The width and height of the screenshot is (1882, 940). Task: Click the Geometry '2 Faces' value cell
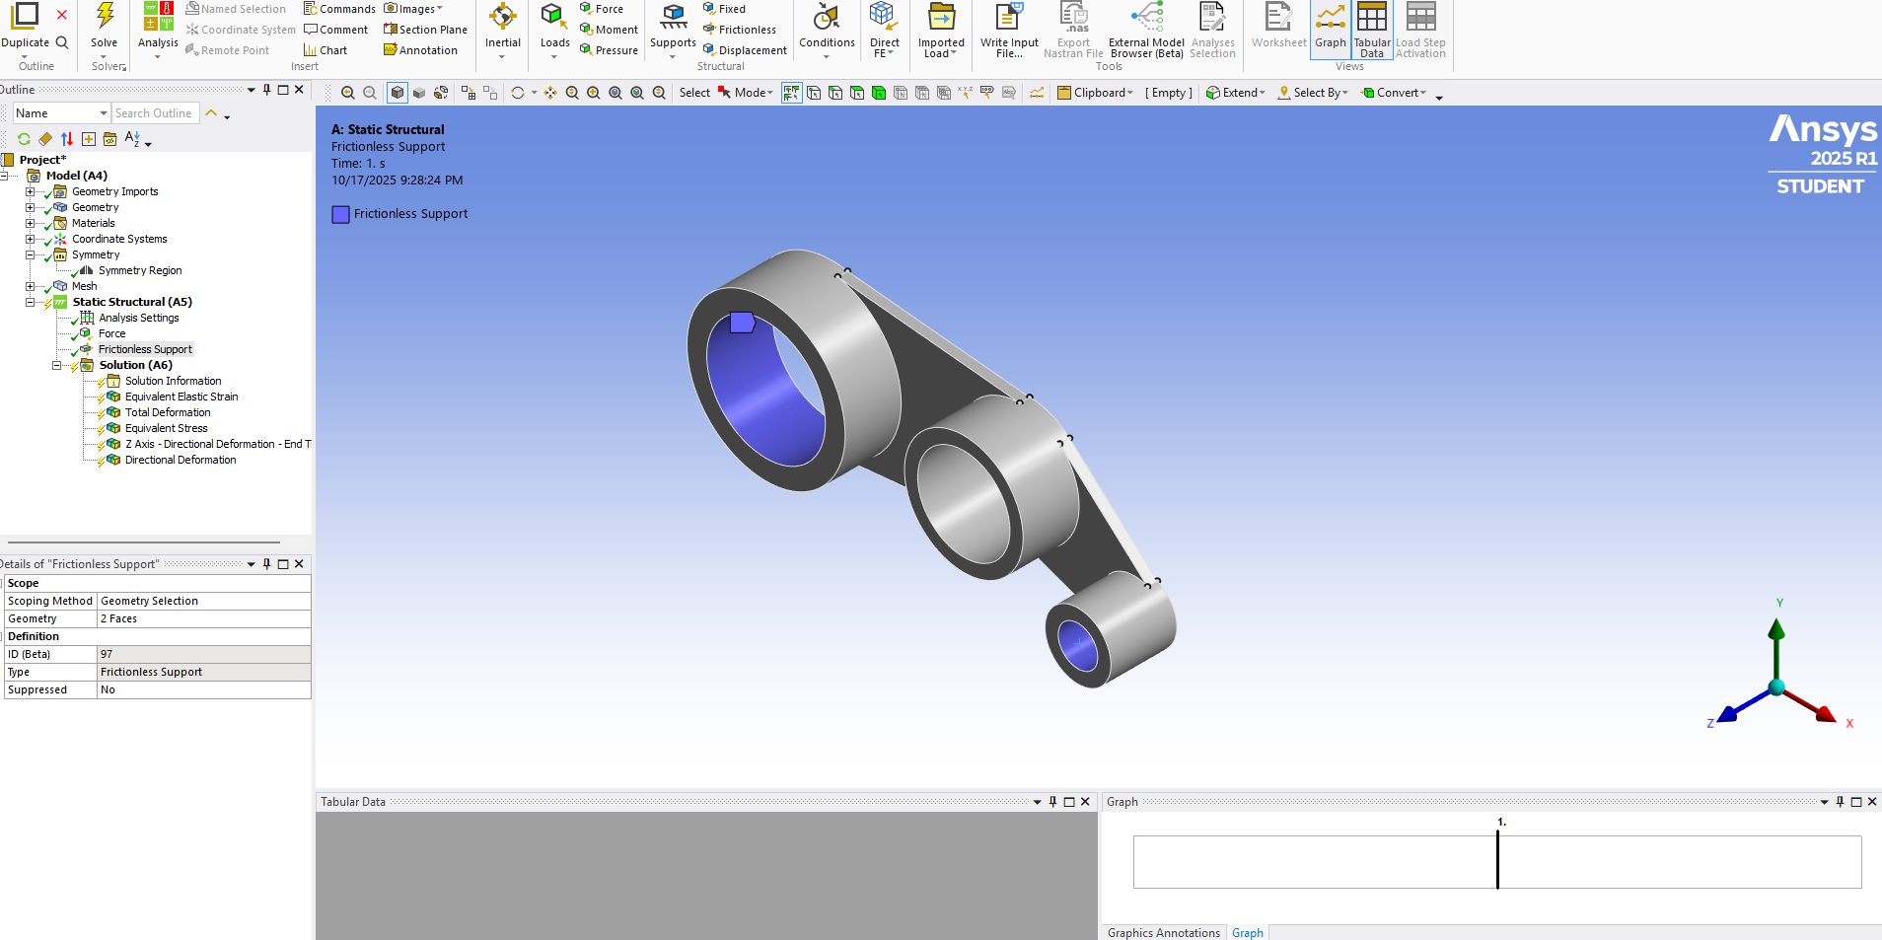(204, 618)
